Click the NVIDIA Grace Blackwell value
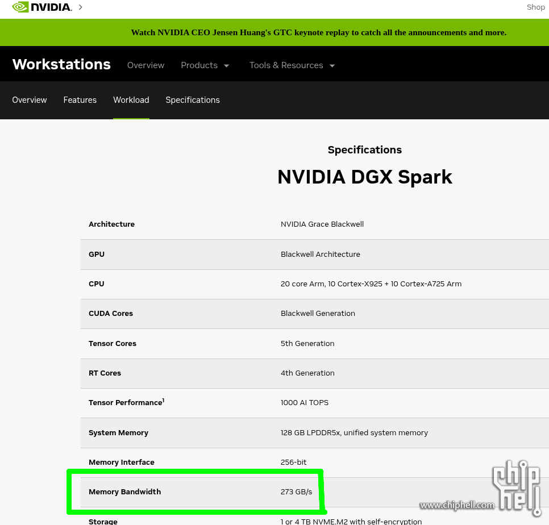Image resolution: width=549 pixels, height=525 pixels. (322, 224)
